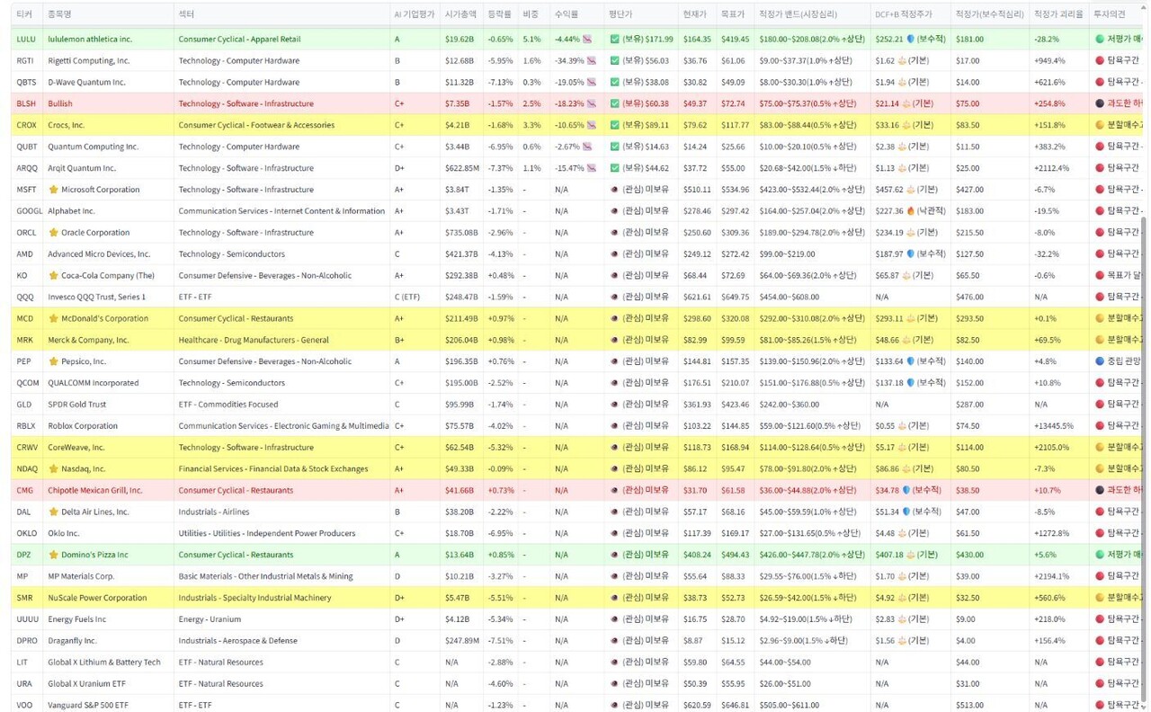Image resolution: width=1151 pixels, height=712 pixels.
Task: Toggle the holding checkbox in the Crocs row
Action: (x=615, y=125)
